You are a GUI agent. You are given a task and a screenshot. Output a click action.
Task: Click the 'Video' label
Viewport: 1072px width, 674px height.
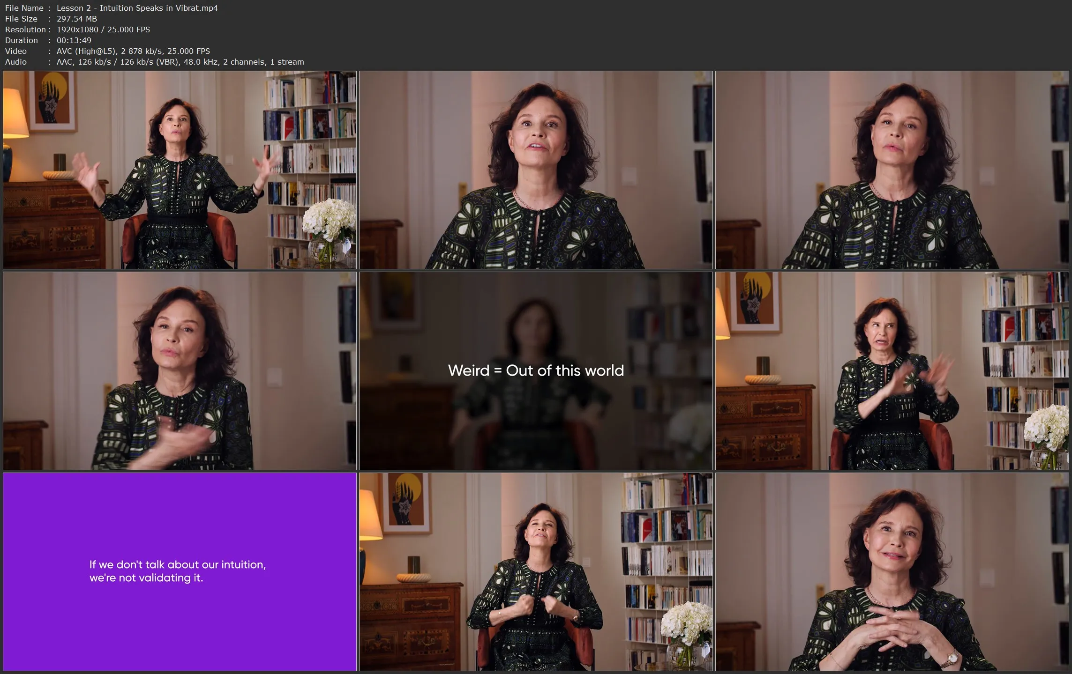coord(16,51)
